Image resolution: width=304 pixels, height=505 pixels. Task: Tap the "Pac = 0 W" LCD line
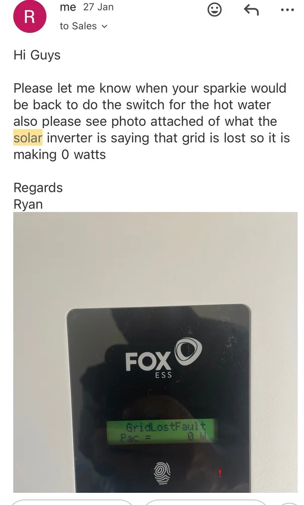163,437
